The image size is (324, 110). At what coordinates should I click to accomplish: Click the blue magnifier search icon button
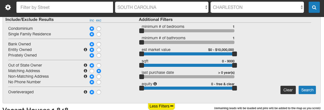pyautogui.click(x=314, y=8)
